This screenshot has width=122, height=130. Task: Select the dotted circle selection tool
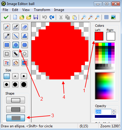point(25,54)
